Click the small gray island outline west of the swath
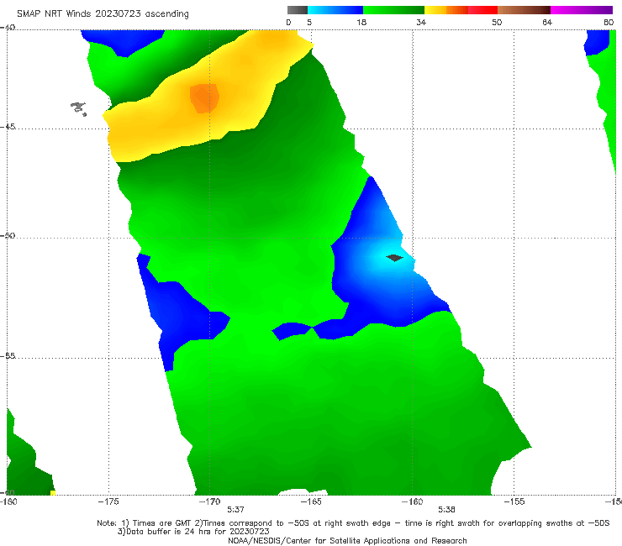This screenshot has width=622, height=546. pos(78,108)
